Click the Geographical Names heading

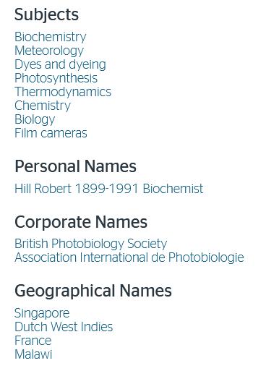pos(93,291)
